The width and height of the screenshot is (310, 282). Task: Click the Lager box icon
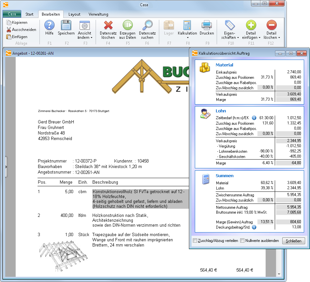(x=169, y=25)
